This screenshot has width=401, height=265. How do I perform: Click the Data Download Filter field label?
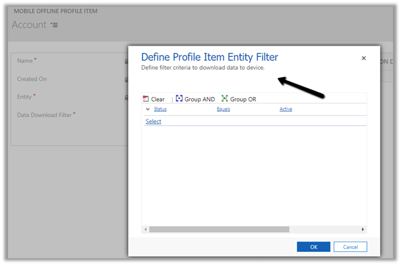[44, 114]
